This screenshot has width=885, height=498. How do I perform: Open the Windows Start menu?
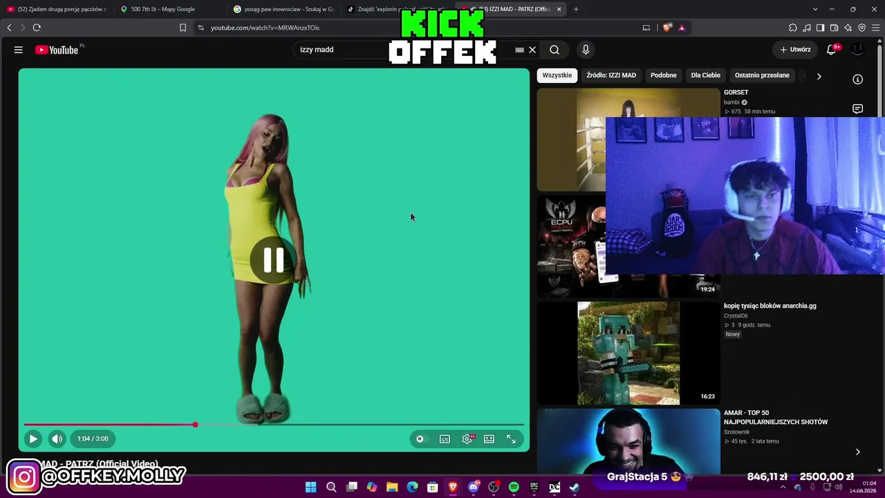311,487
